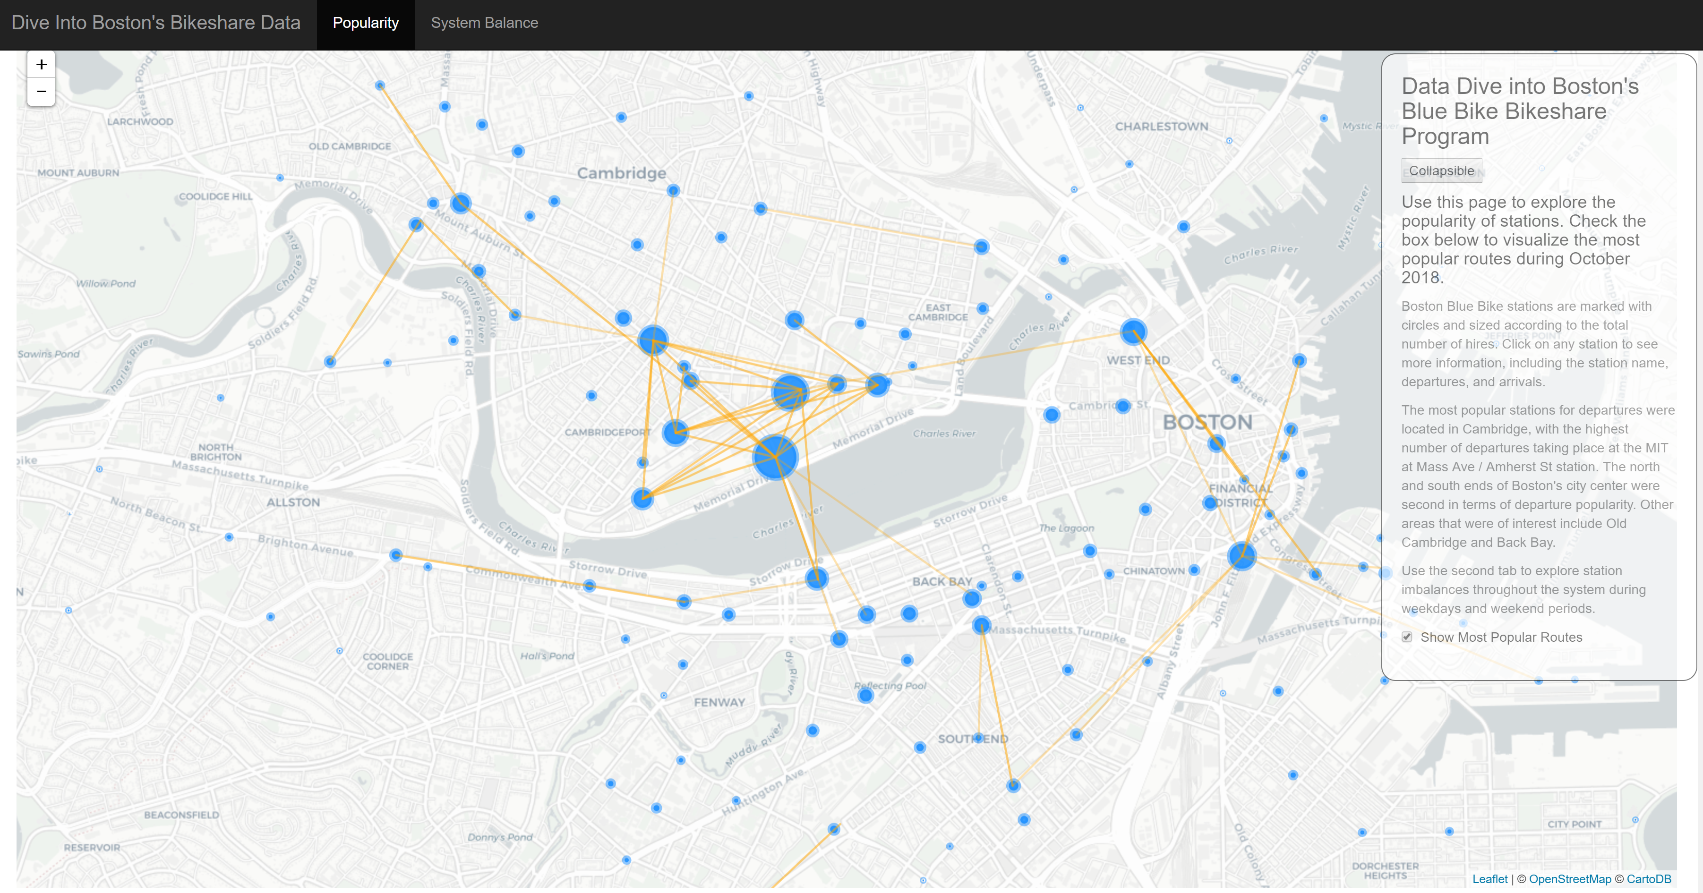The image size is (1703, 893).
Task: Click the station circle near Cambridgeport label
Action: click(x=675, y=433)
